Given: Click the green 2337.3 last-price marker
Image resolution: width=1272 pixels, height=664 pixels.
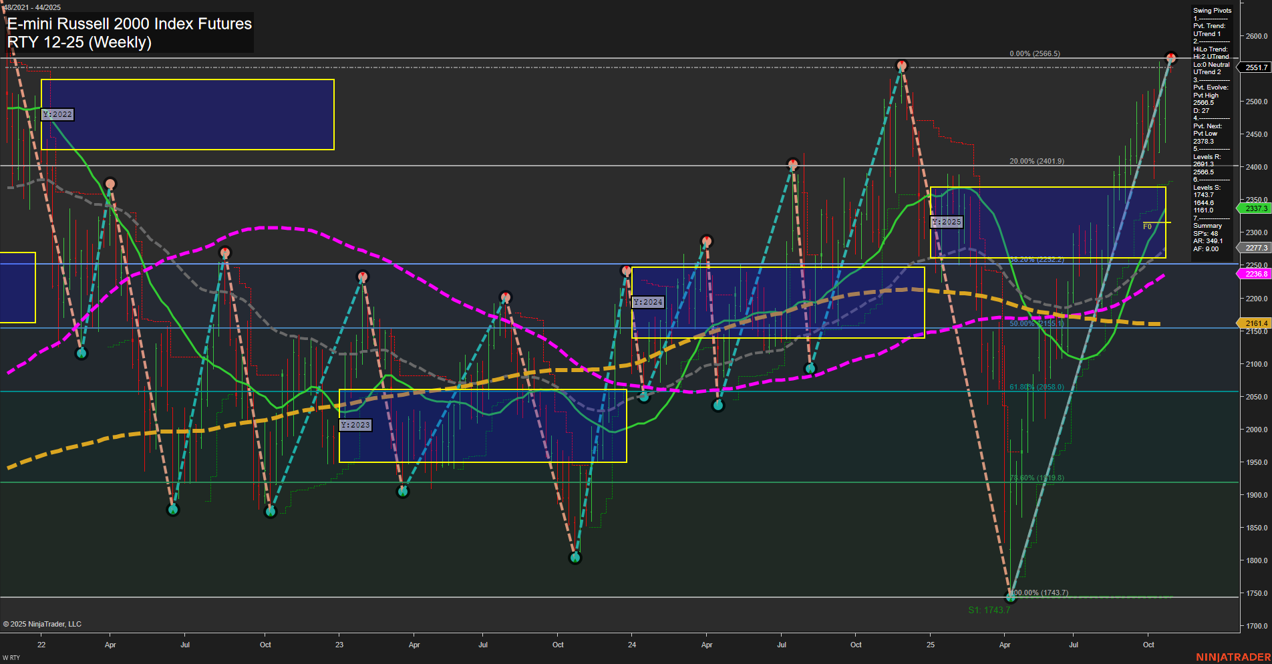Looking at the screenshot, I should coord(1255,208).
